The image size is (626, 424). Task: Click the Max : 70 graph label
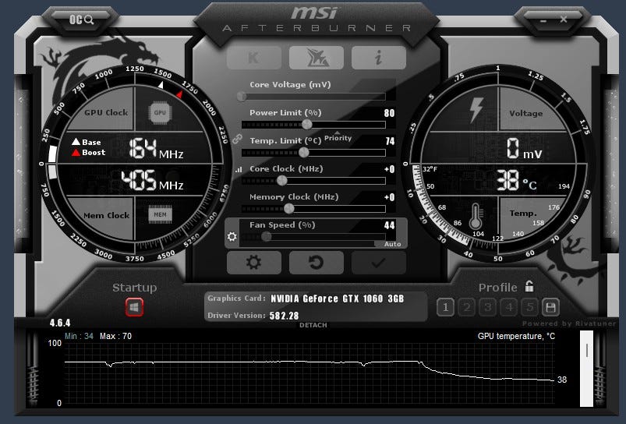116,336
